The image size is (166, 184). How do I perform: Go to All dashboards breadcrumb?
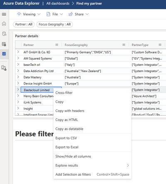pos(58,3)
